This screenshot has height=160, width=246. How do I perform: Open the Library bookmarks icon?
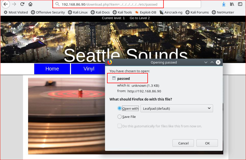[232, 4]
